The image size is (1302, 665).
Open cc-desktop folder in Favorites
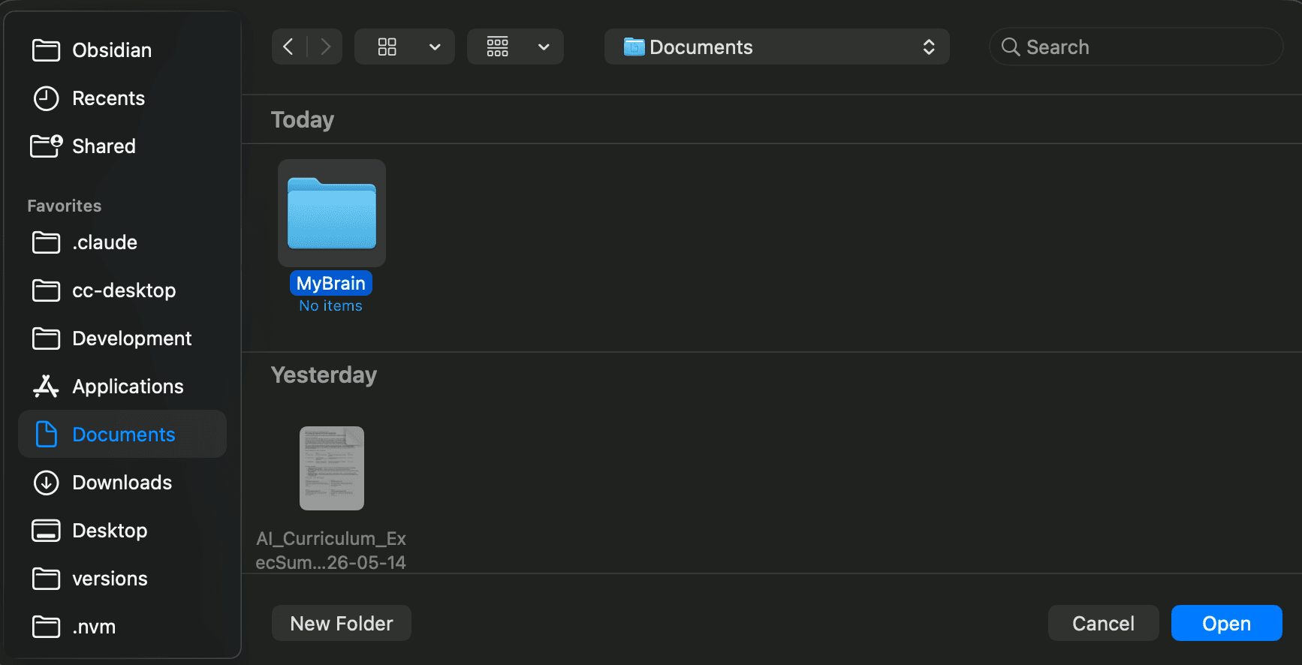(122, 290)
